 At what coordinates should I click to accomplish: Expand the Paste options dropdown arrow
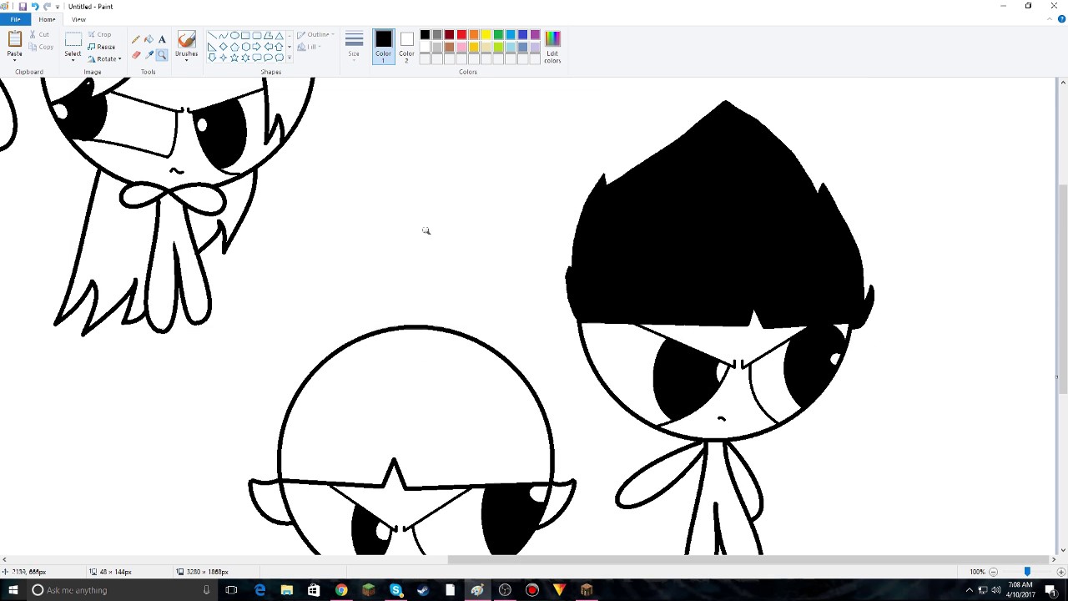coord(15,60)
